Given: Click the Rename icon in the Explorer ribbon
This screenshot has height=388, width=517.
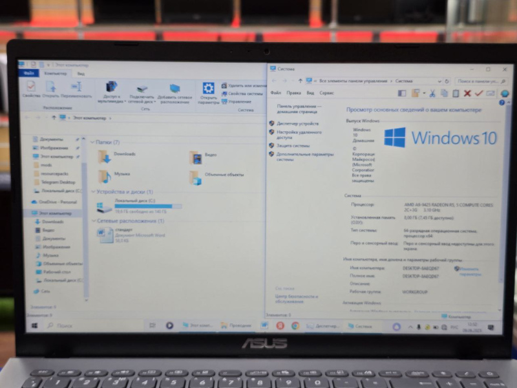Looking at the screenshot, I should 76,90.
